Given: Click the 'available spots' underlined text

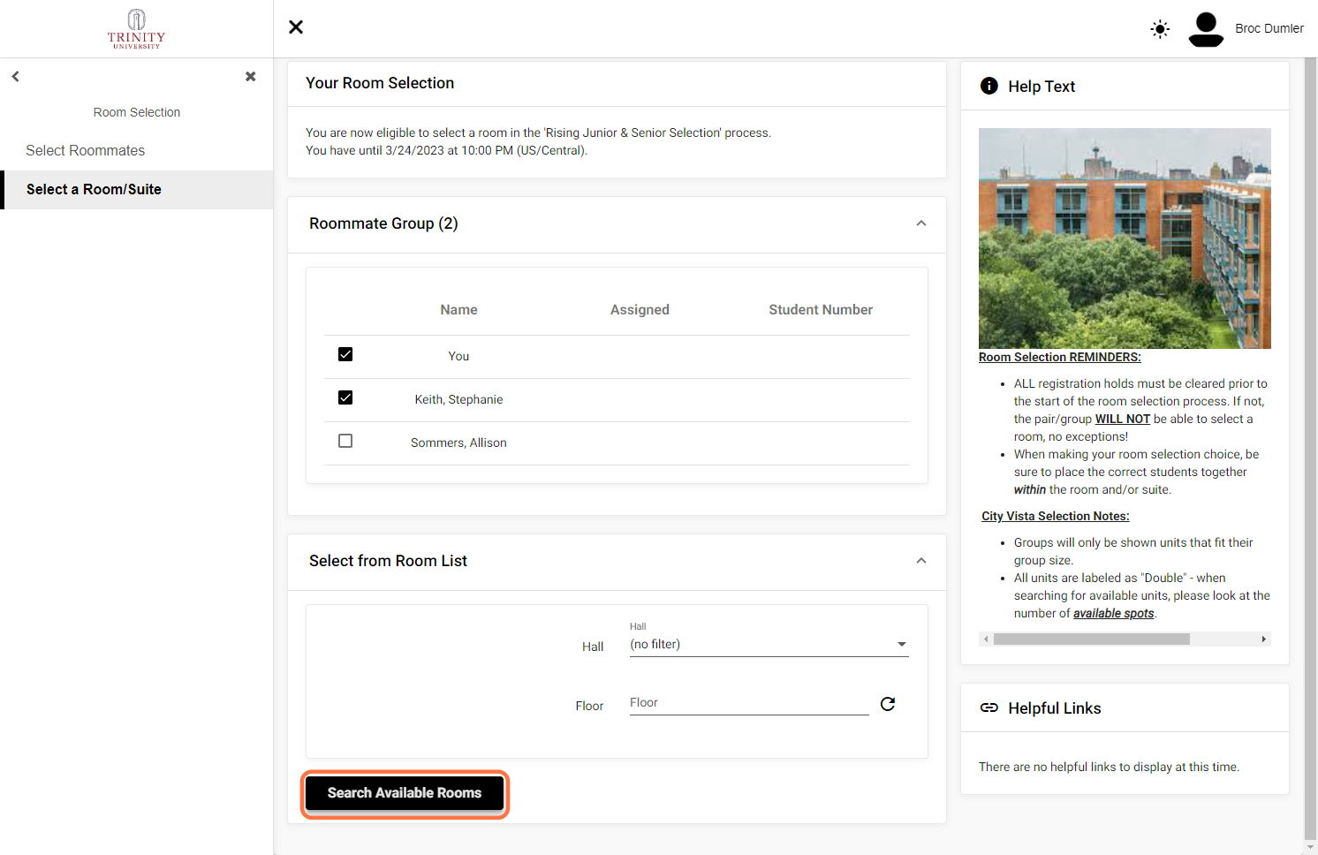Looking at the screenshot, I should pyautogui.click(x=1114, y=614).
